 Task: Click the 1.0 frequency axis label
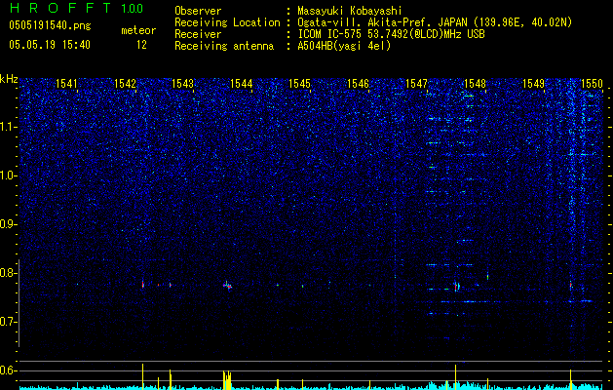click(x=9, y=175)
